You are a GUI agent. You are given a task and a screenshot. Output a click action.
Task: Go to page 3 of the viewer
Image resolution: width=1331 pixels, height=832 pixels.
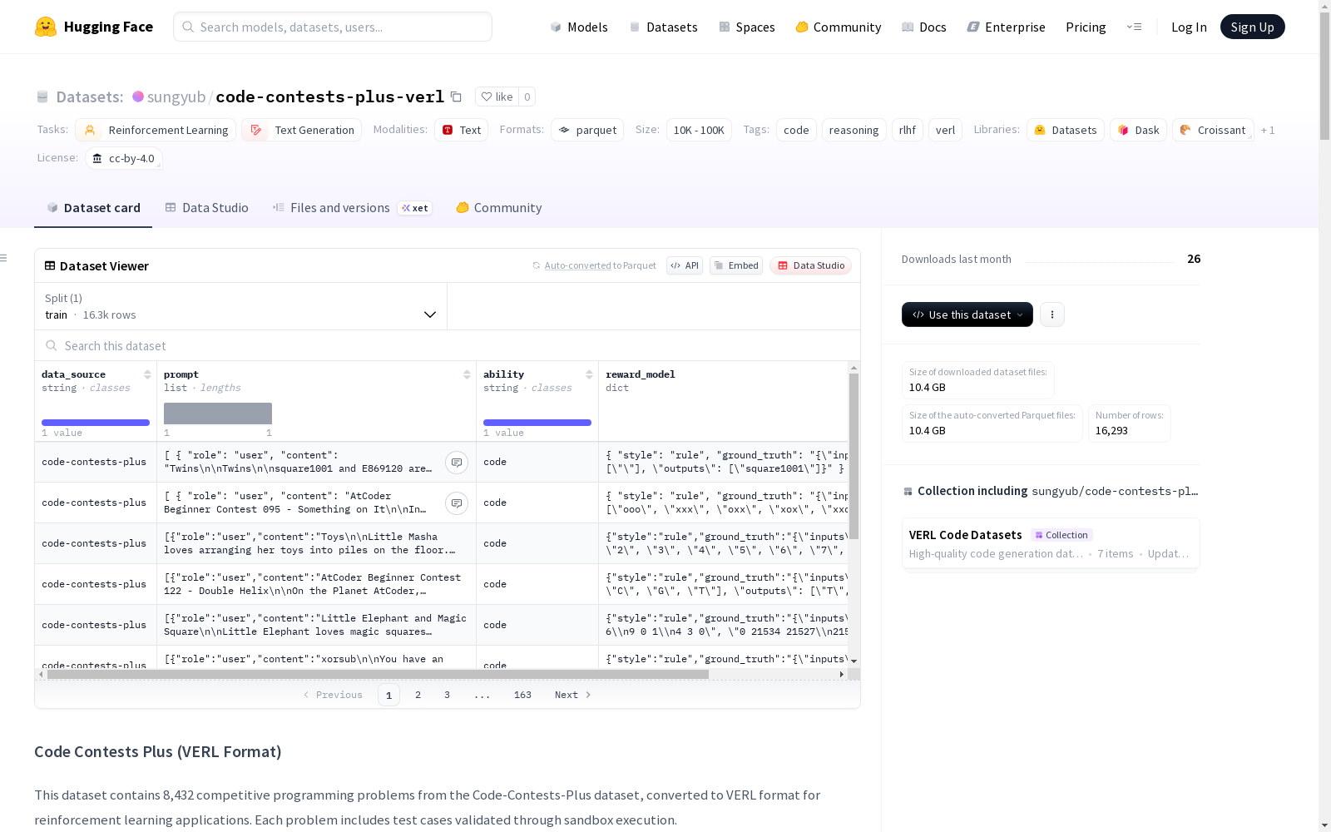[x=447, y=695]
